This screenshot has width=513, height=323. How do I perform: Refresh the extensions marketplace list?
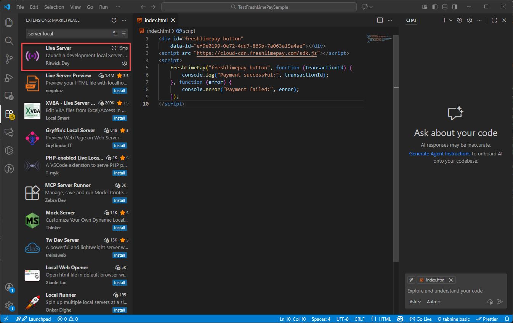point(114,20)
